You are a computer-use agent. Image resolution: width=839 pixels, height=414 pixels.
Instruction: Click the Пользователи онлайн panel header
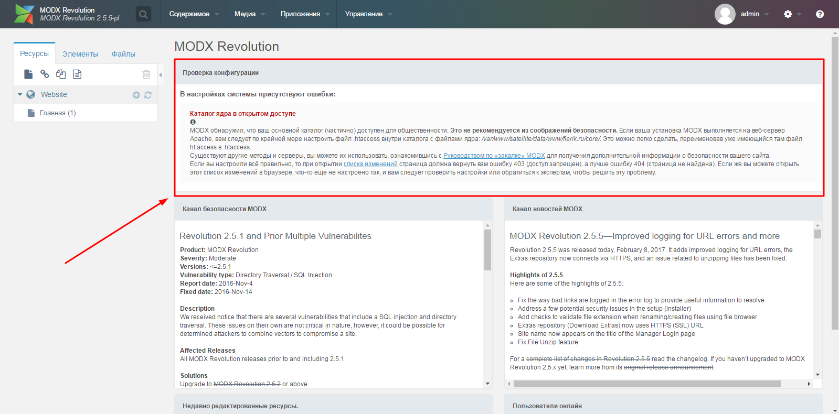click(x=663, y=405)
